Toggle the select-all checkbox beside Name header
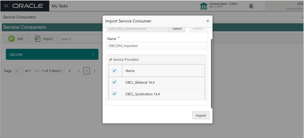Screen dimensions: 304x138 click(x=114, y=71)
